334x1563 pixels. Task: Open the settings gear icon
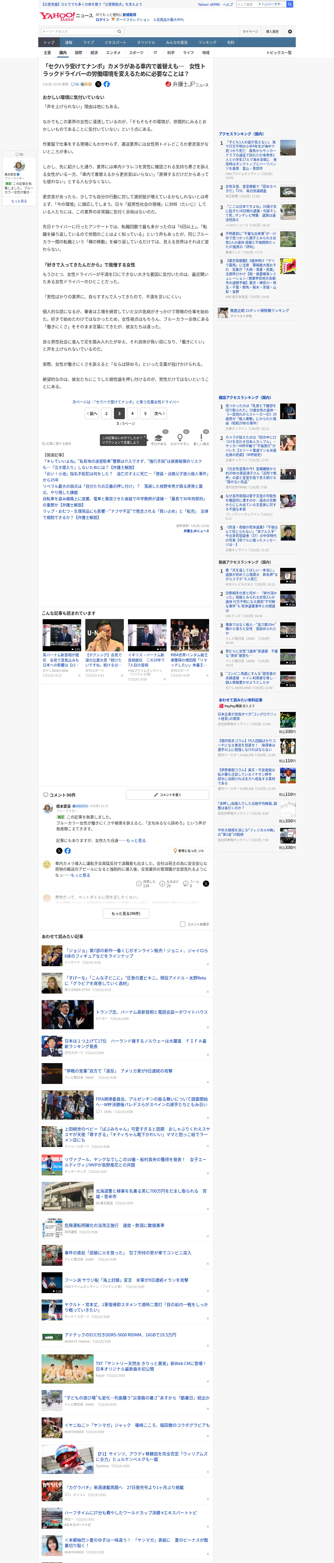point(290,32)
